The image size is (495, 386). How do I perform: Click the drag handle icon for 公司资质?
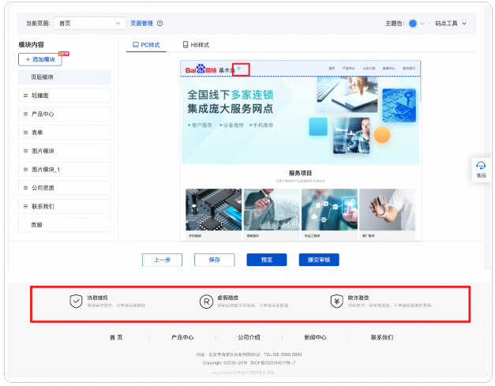tap(25, 188)
